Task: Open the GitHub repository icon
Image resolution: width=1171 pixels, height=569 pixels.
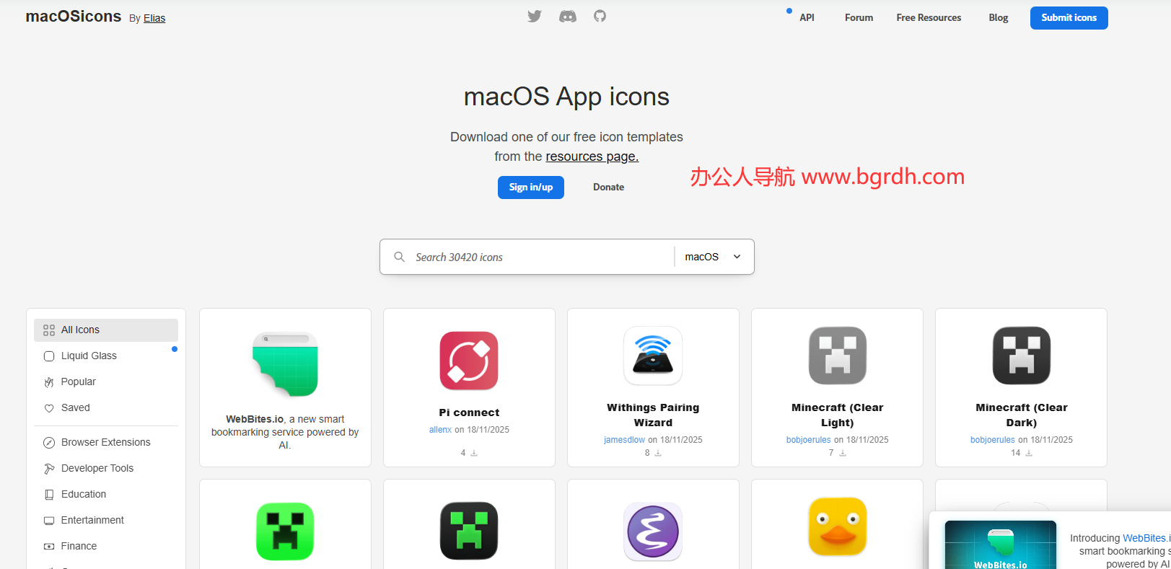Action: point(600,16)
